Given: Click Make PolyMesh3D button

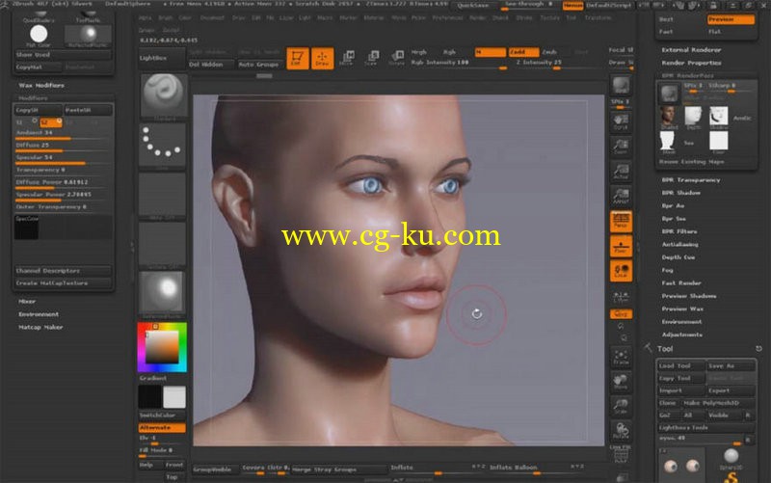Looking at the screenshot, I should click(x=718, y=403).
